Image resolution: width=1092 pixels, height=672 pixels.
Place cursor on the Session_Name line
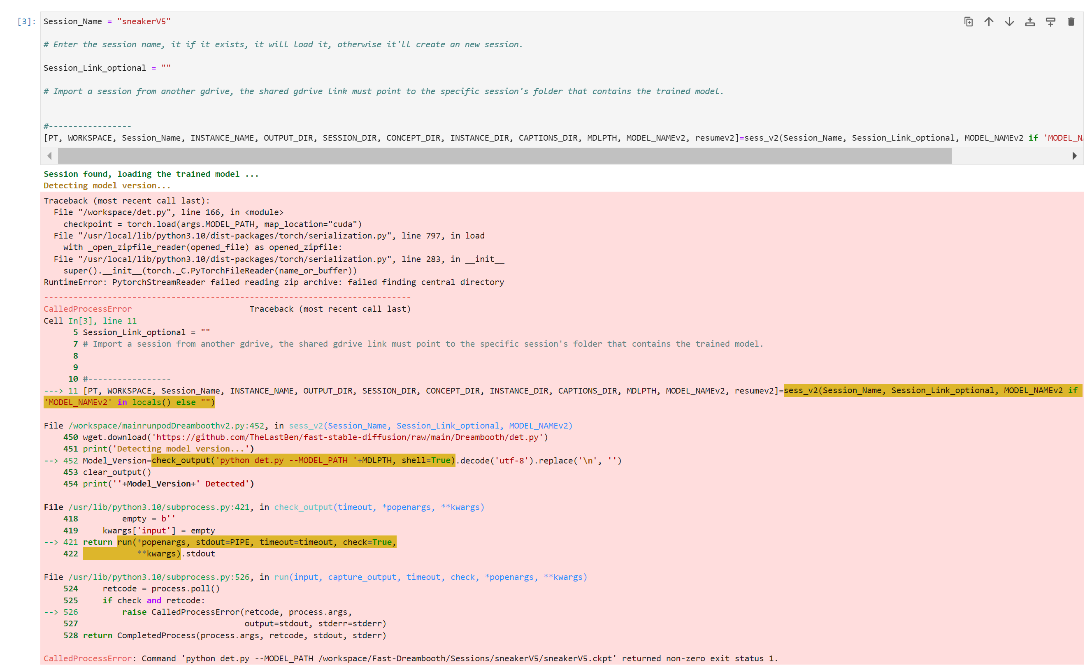pyautogui.click(x=107, y=21)
